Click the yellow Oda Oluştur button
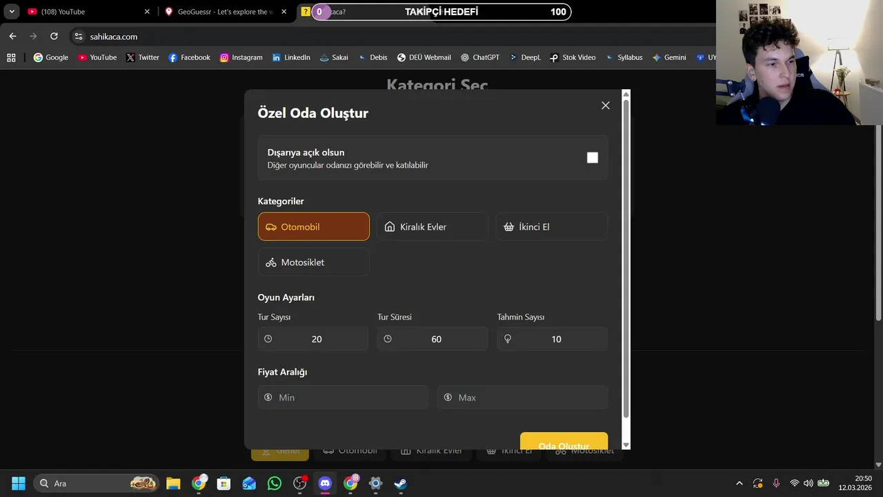 coord(564,442)
